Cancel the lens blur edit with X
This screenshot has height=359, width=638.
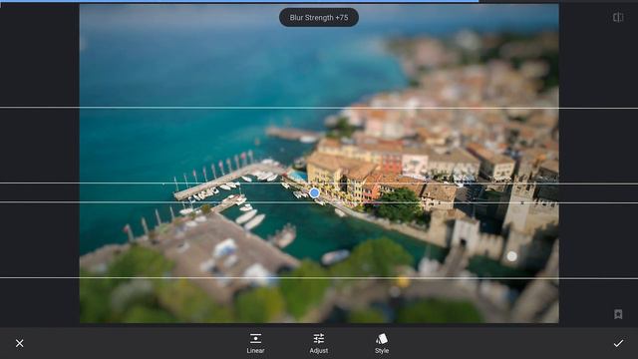point(19,343)
